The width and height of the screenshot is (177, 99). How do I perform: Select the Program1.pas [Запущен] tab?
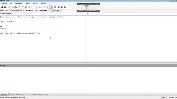click(x=36, y=10)
